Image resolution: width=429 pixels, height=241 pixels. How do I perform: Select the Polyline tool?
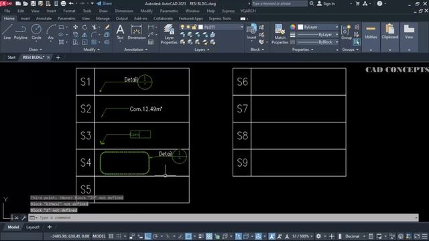tap(21, 32)
